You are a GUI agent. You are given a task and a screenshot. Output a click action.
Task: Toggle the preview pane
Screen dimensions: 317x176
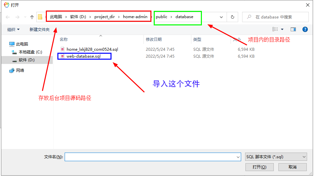pos(293,30)
